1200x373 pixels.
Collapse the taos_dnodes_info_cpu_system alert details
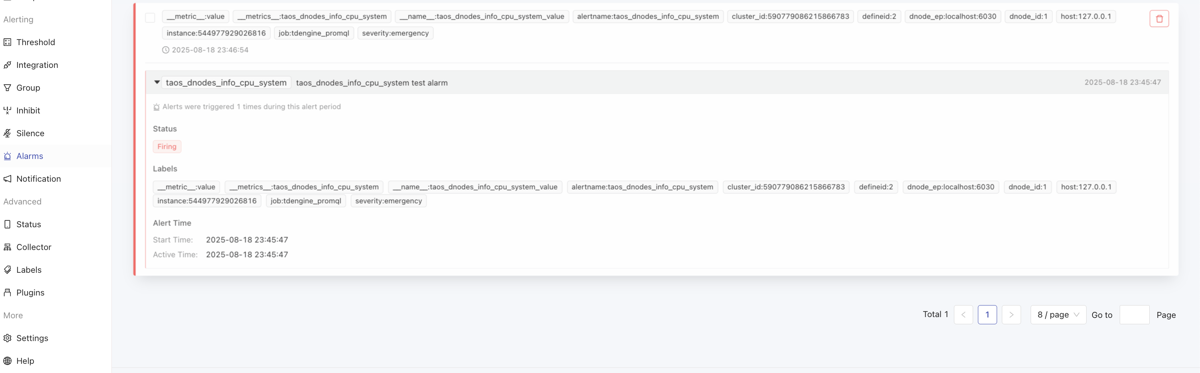coord(157,82)
